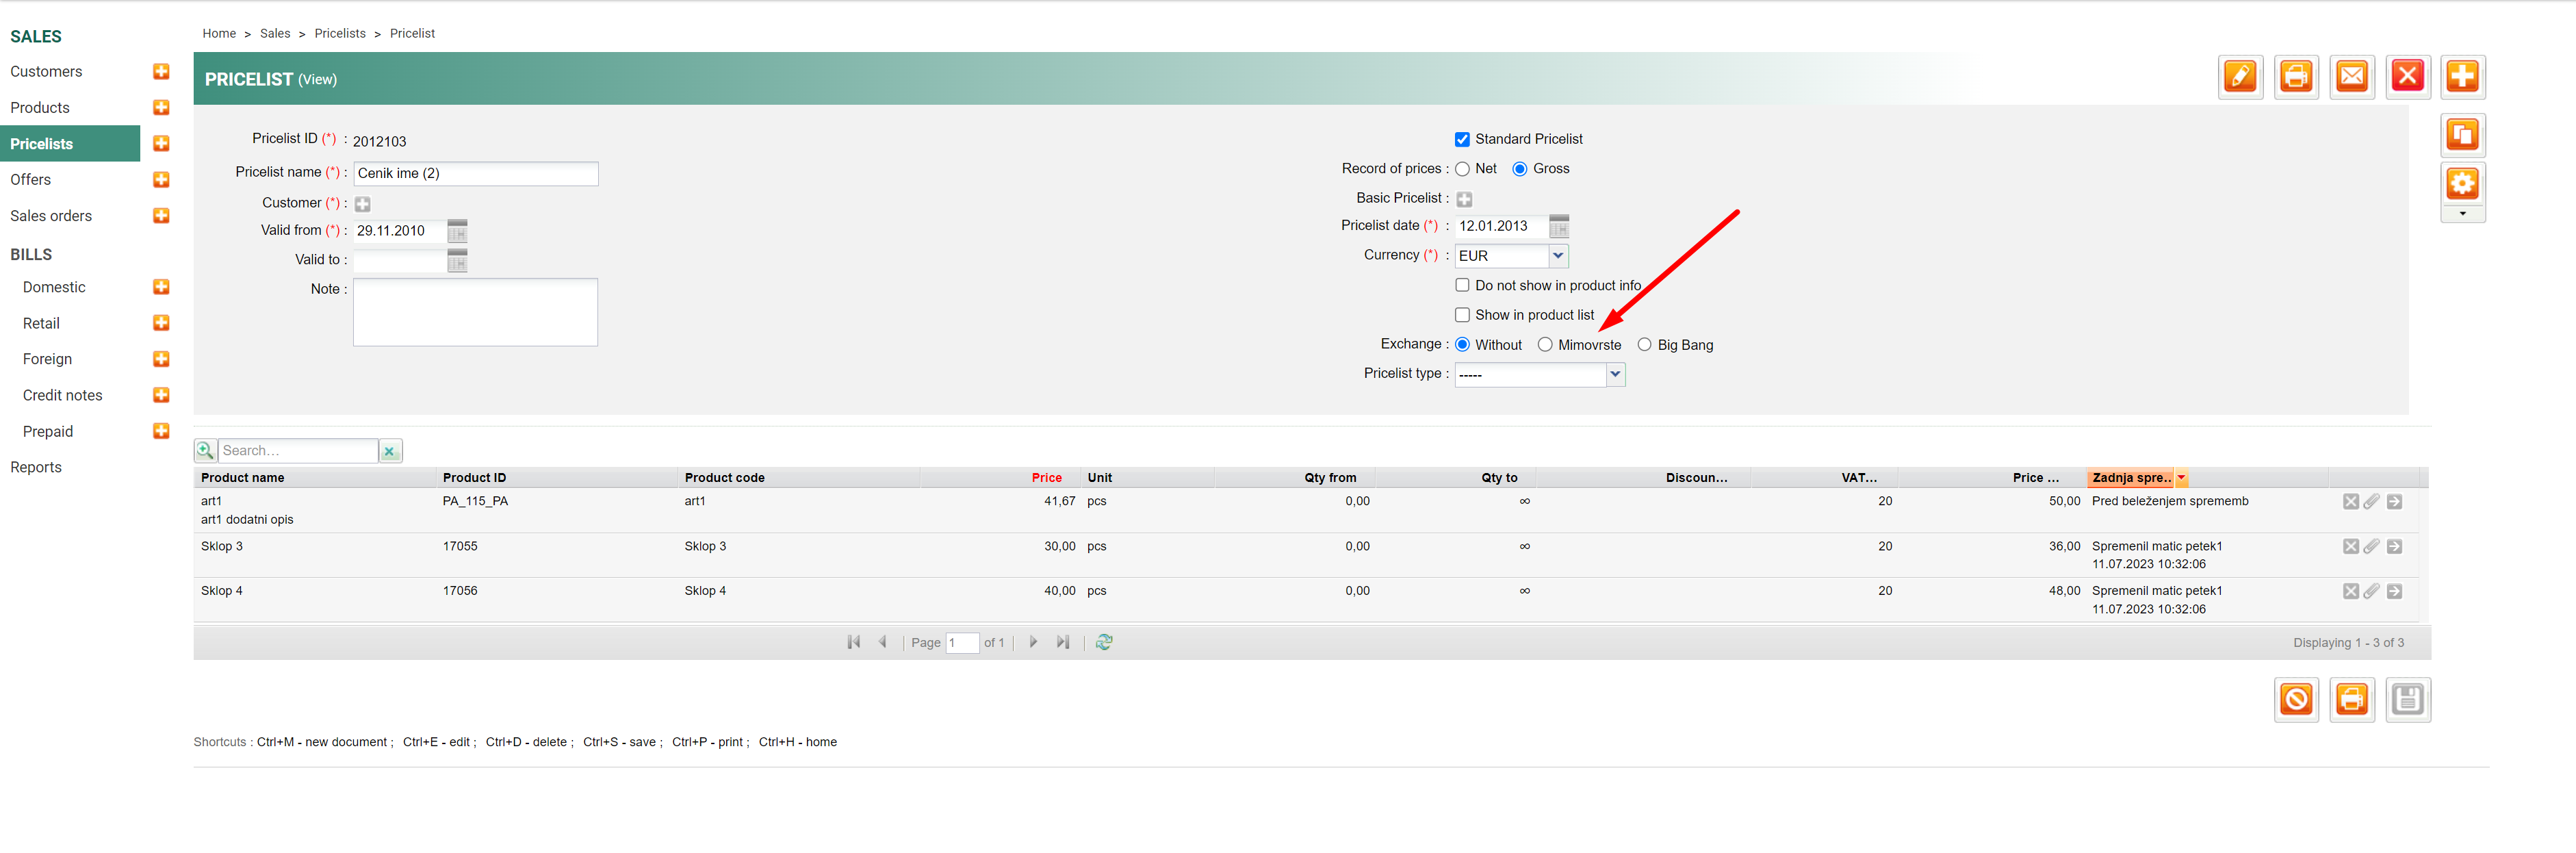Open the Valid from calendar picker
This screenshot has width=2576, height=853.
tap(457, 231)
